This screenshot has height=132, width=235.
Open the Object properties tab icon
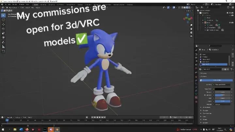pyautogui.click(x=196, y=77)
